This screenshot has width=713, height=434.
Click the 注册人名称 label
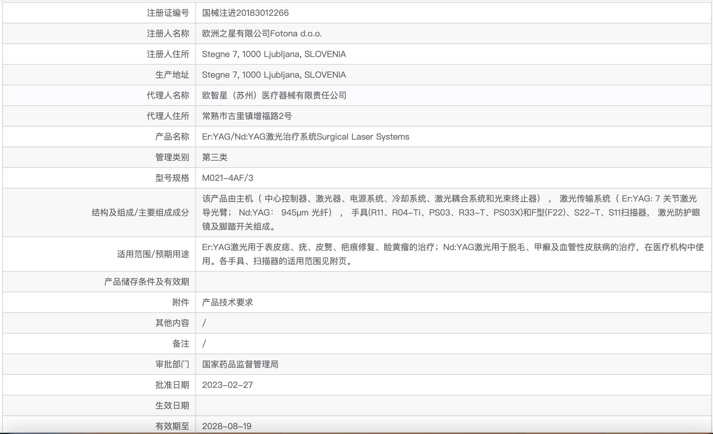[x=168, y=33]
